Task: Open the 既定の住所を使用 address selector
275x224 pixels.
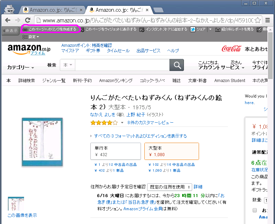Action: 169,187
